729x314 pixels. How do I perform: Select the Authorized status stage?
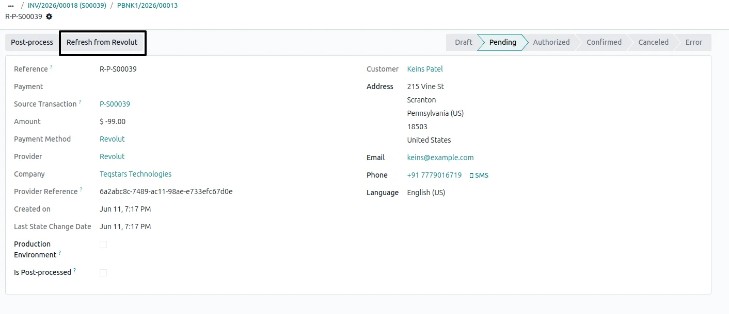[x=551, y=42]
